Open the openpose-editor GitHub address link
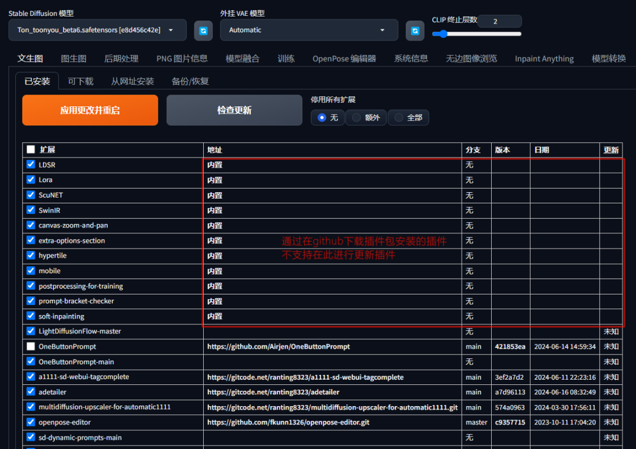The image size is (636, 449). click(x=288, y=423)
